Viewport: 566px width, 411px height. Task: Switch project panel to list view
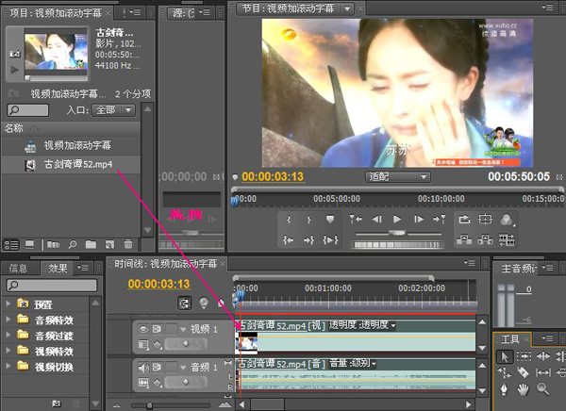[11, 245]
